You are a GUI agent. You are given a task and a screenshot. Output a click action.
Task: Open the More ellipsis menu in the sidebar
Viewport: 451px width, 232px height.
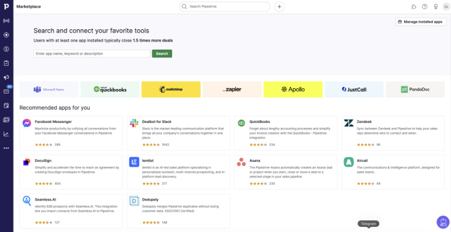6,148
